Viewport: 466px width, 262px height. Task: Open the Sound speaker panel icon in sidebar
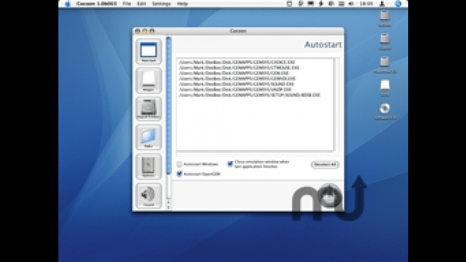tap(148, 195)
